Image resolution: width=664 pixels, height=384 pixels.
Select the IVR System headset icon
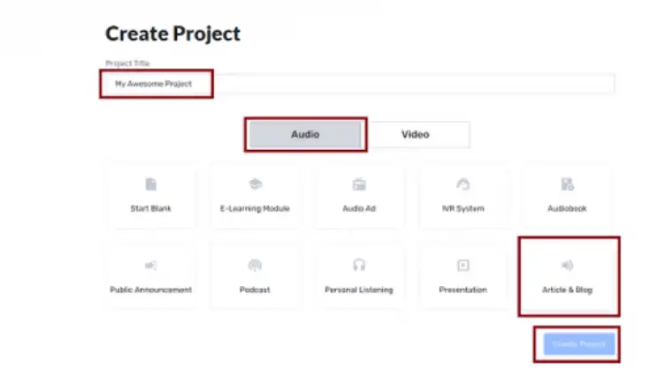(462, 184)
